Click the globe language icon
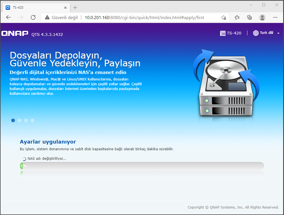Image resolution: width=284 pixels, height=215 pixels. (x=256, y=33)
